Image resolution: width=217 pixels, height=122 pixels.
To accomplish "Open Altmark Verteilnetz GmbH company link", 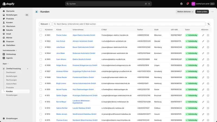I will 83,41.
